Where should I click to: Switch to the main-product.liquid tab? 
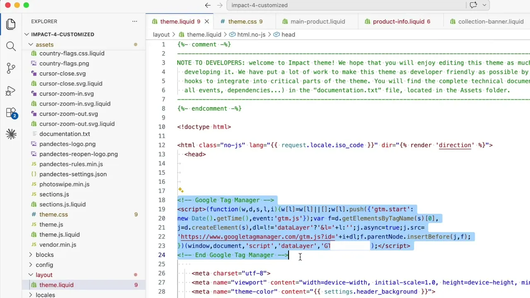[x=318, y=22]
